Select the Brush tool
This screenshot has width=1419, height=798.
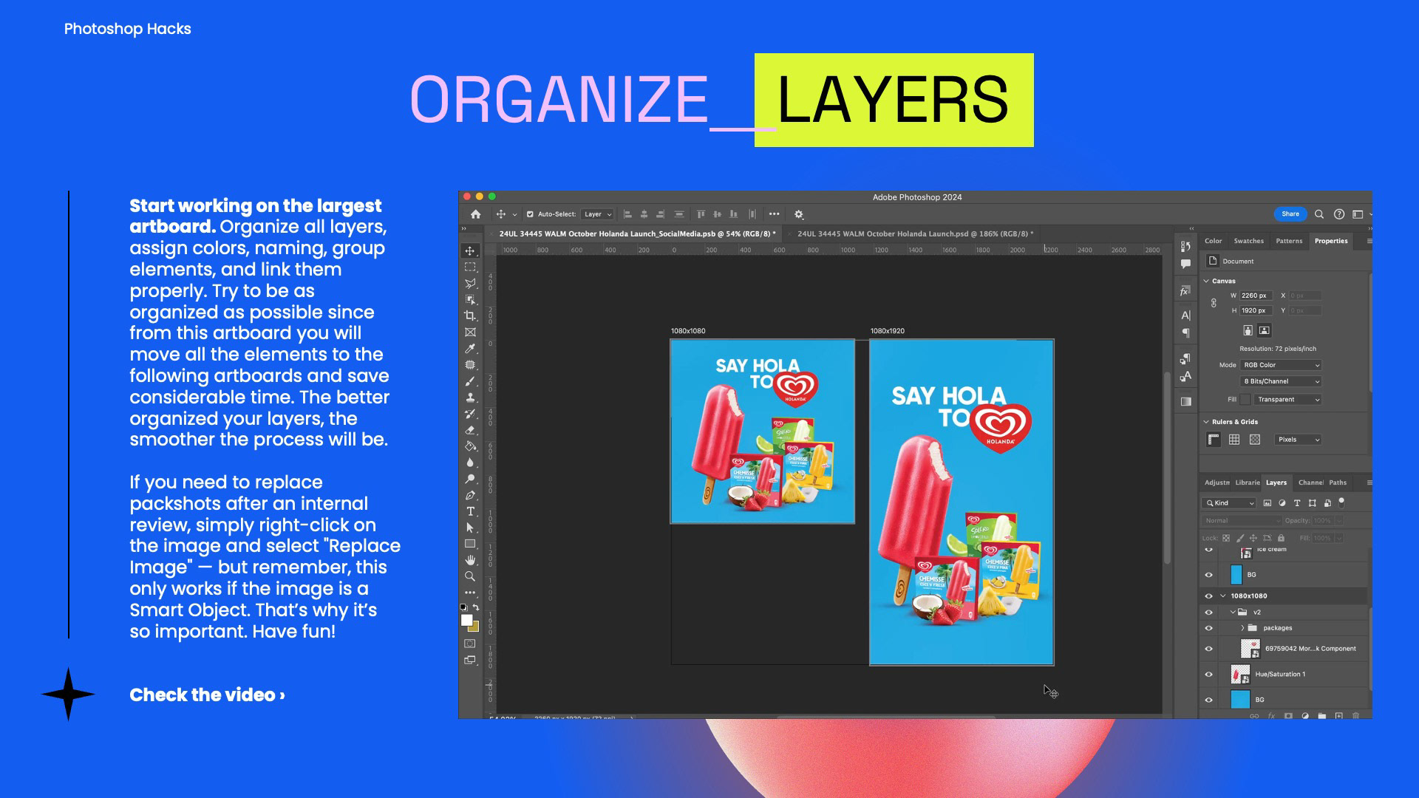click(x=470, y=381)
